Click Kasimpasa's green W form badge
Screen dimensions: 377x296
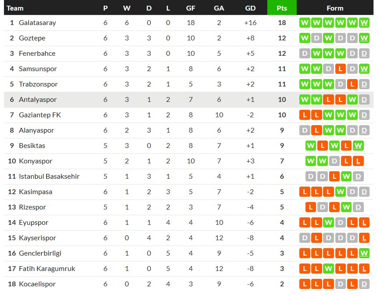[x=340, y=192]
